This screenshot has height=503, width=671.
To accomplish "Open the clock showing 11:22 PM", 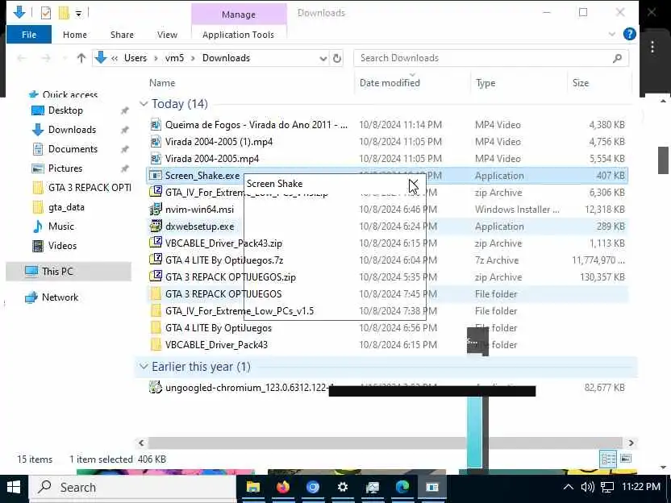I will (x=640, y=487).
